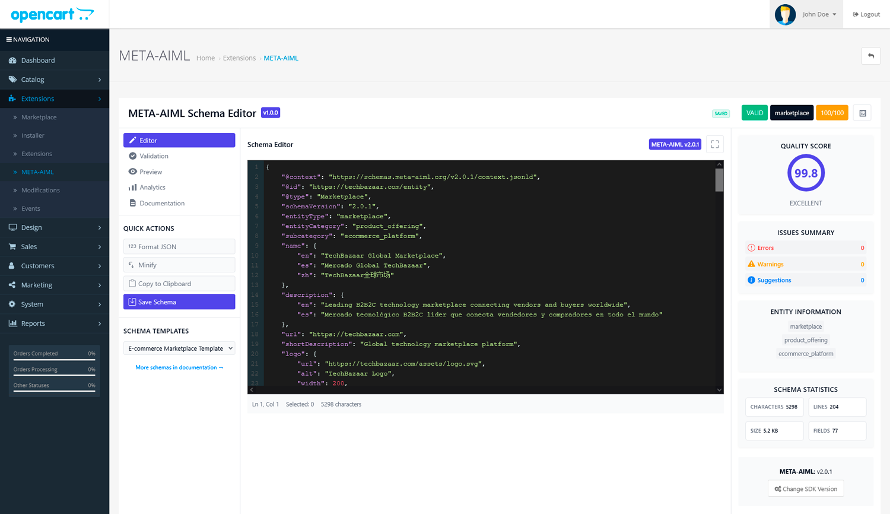
Task: Click the Reports chart icon
Action: (12, 323)
